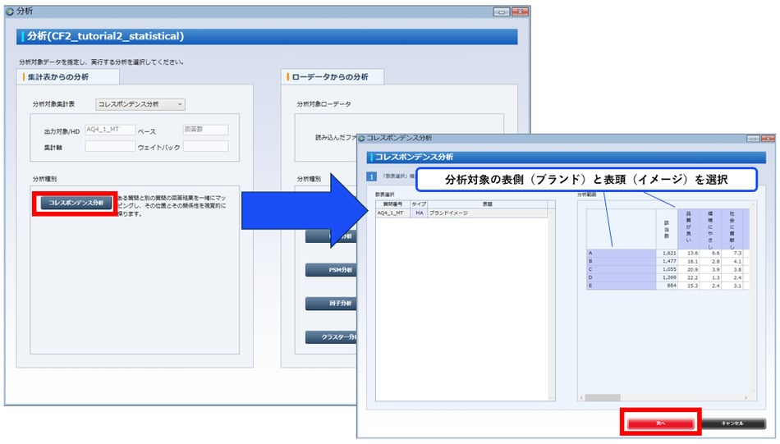Click the 品質が良い column header

[689, 229]
